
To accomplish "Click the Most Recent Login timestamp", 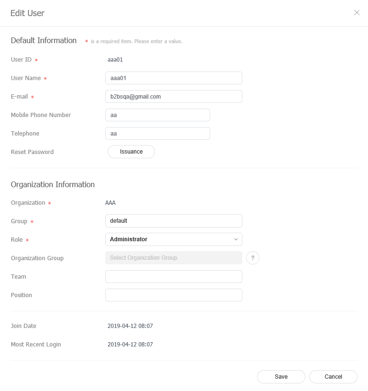I will [x=130, y=345].
